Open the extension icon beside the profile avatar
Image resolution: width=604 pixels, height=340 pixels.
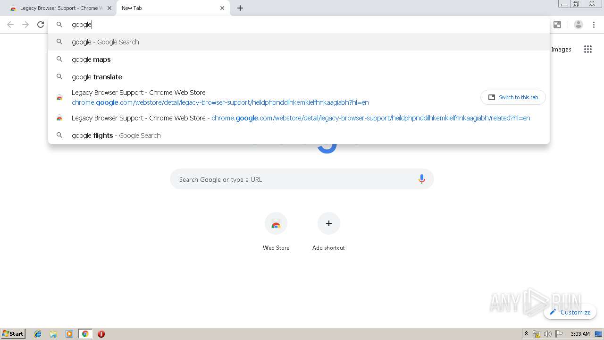pos(557,25)
